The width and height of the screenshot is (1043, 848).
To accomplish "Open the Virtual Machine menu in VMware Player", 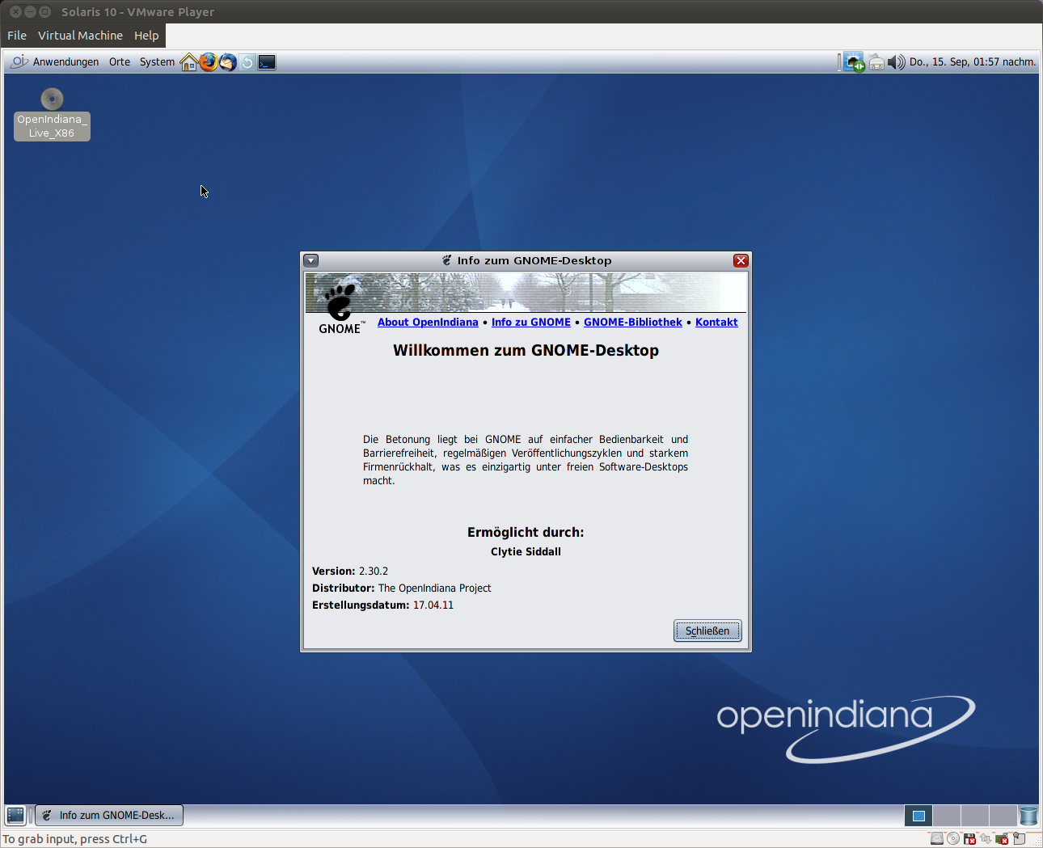I will (80, 36).
